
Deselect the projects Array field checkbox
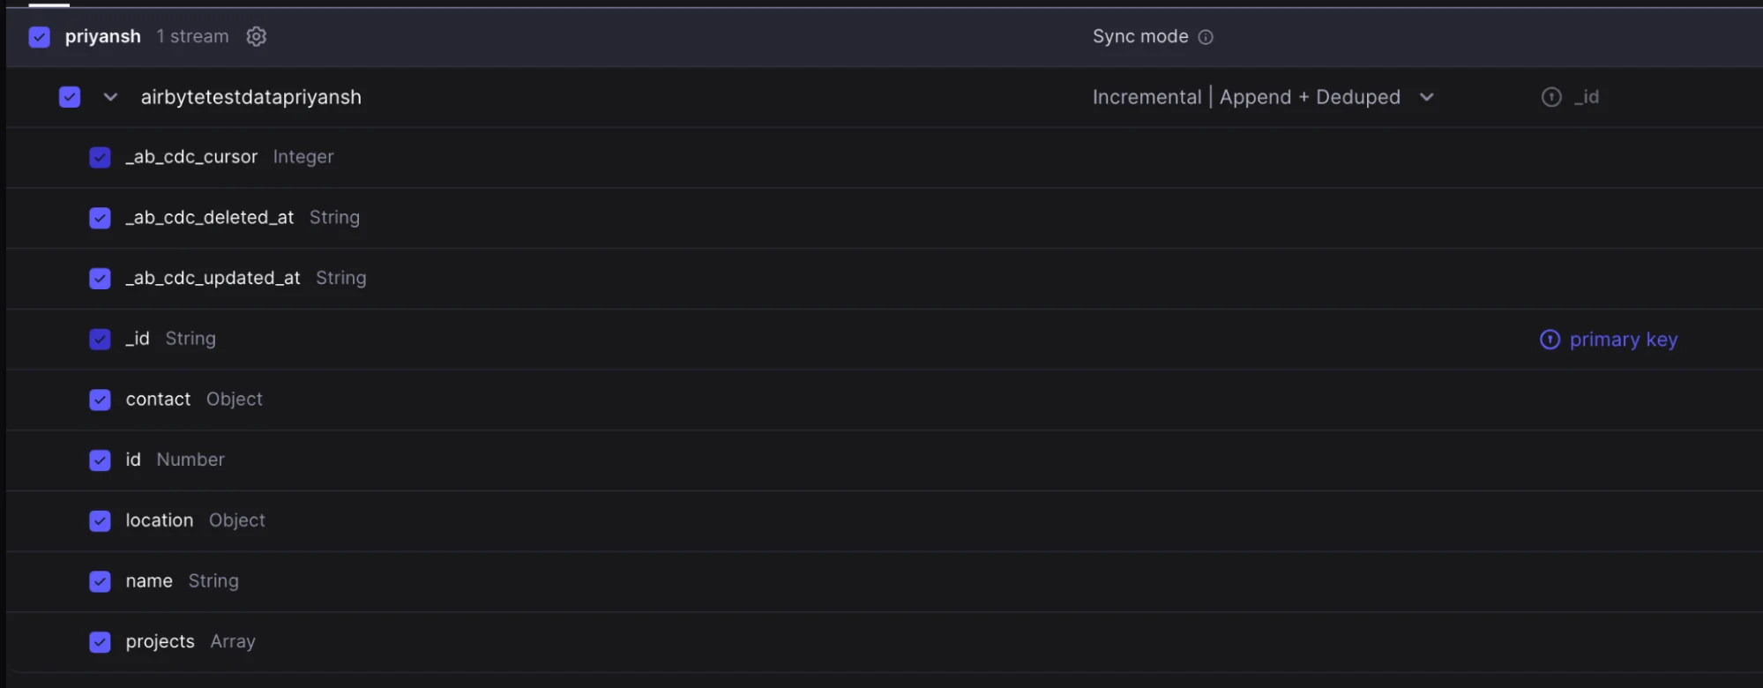101,642
